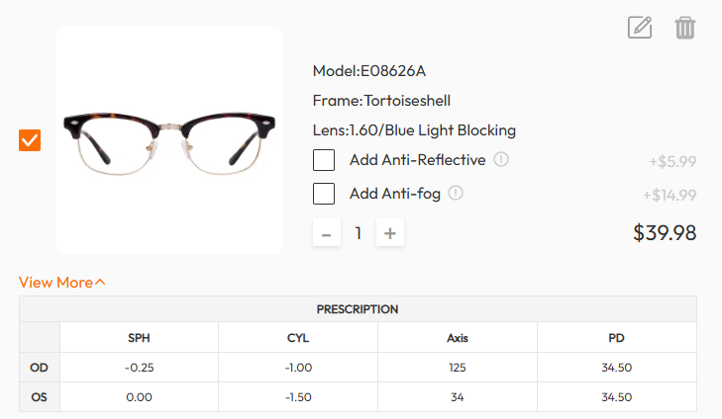Uncheck the orange item selection checkbox
Screen dimensions: 722x419
[30, 140]
